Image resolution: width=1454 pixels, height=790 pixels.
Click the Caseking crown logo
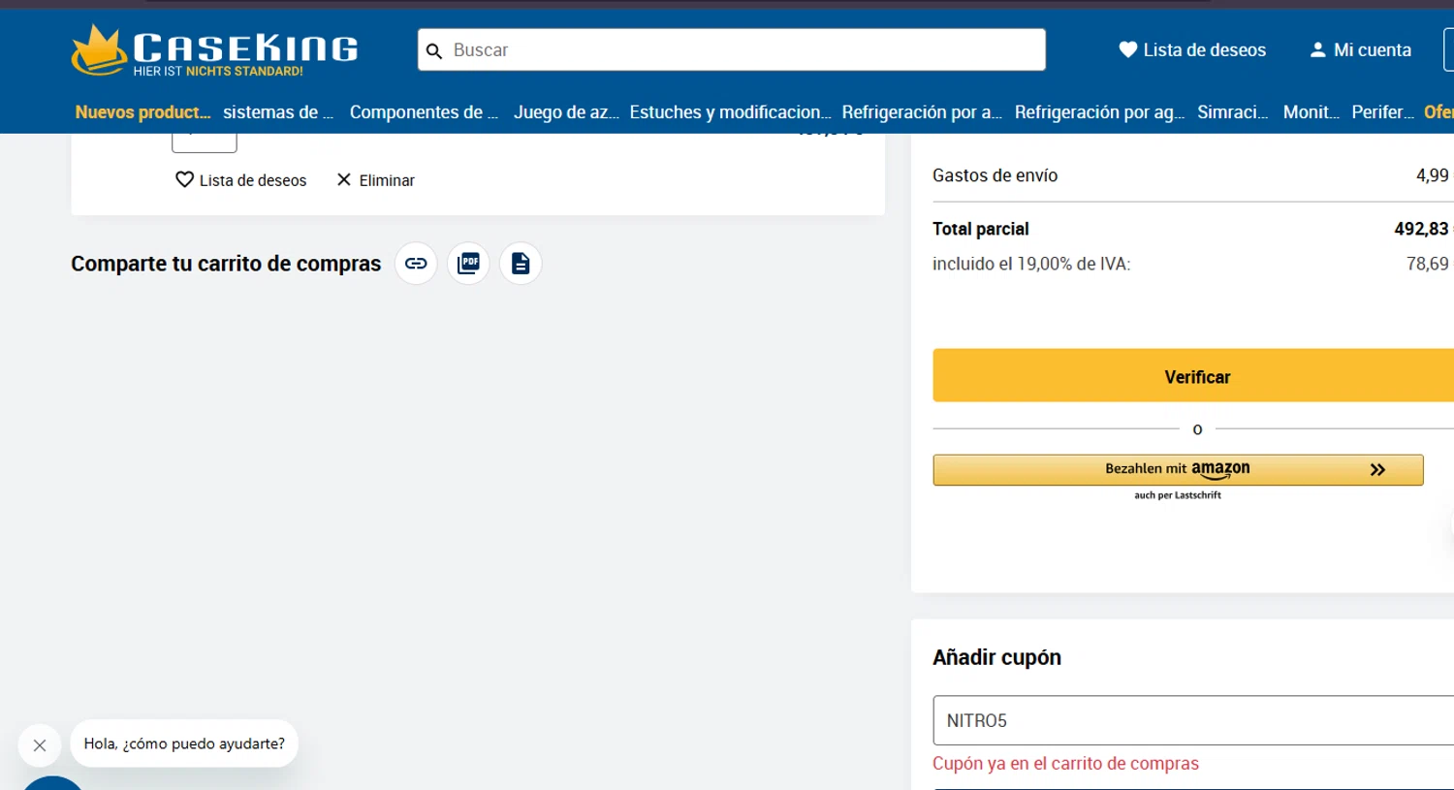tap(215, 50)
